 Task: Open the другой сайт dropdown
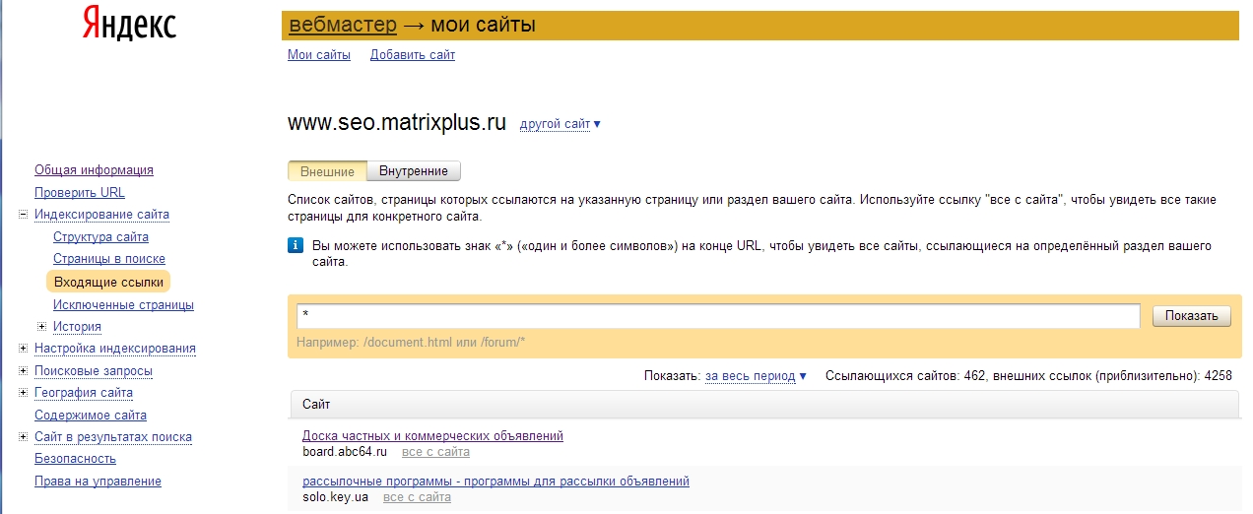click(560, 124)
